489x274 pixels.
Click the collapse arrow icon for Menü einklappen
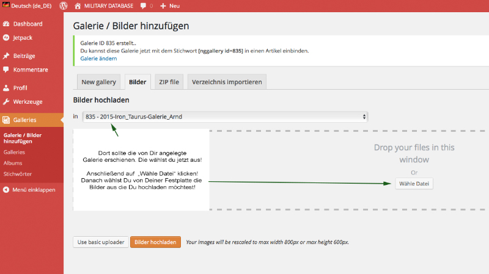6,190
